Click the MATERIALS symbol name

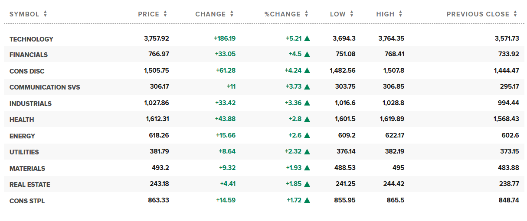click(x=27, y=169)
